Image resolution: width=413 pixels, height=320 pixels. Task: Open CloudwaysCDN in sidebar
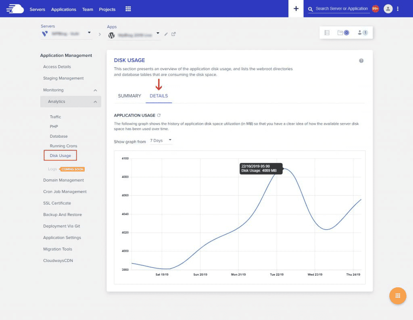pos(58,260)
